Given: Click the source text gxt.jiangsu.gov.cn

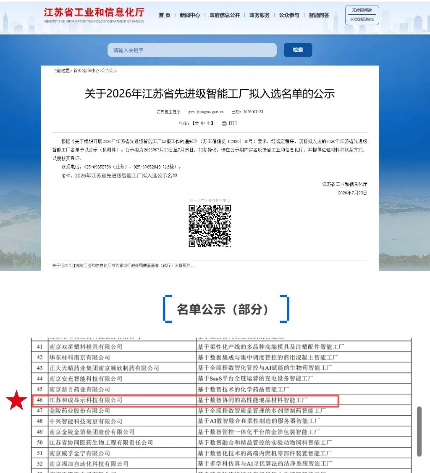Looking at the screenshot, I should 206,112.
